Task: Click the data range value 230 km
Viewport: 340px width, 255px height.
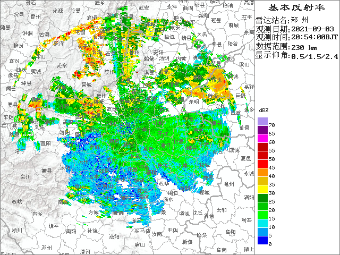Action: (x=302, y=47)
